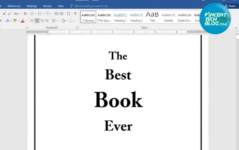Collapse the ribbon using the arrow
The height and width of the screenshot is (150, 239).
236,28
